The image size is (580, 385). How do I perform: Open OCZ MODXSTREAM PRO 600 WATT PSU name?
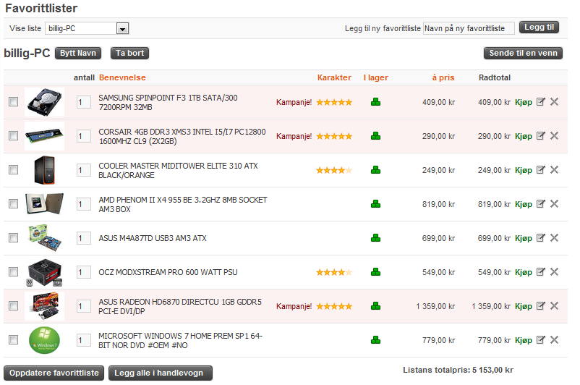[x=168, y=272]
